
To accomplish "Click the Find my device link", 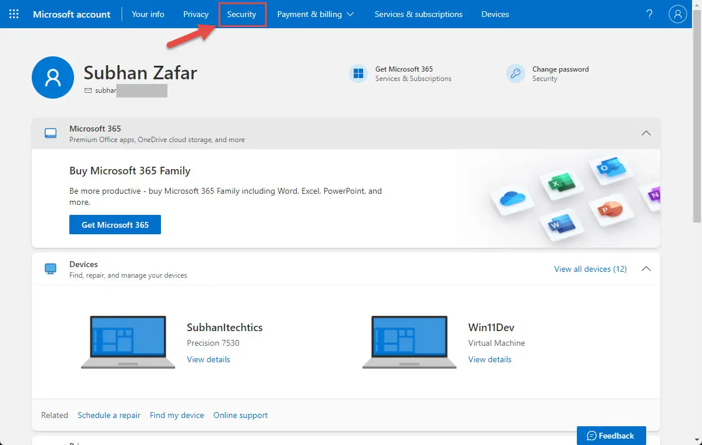I will tap(177, 415).
